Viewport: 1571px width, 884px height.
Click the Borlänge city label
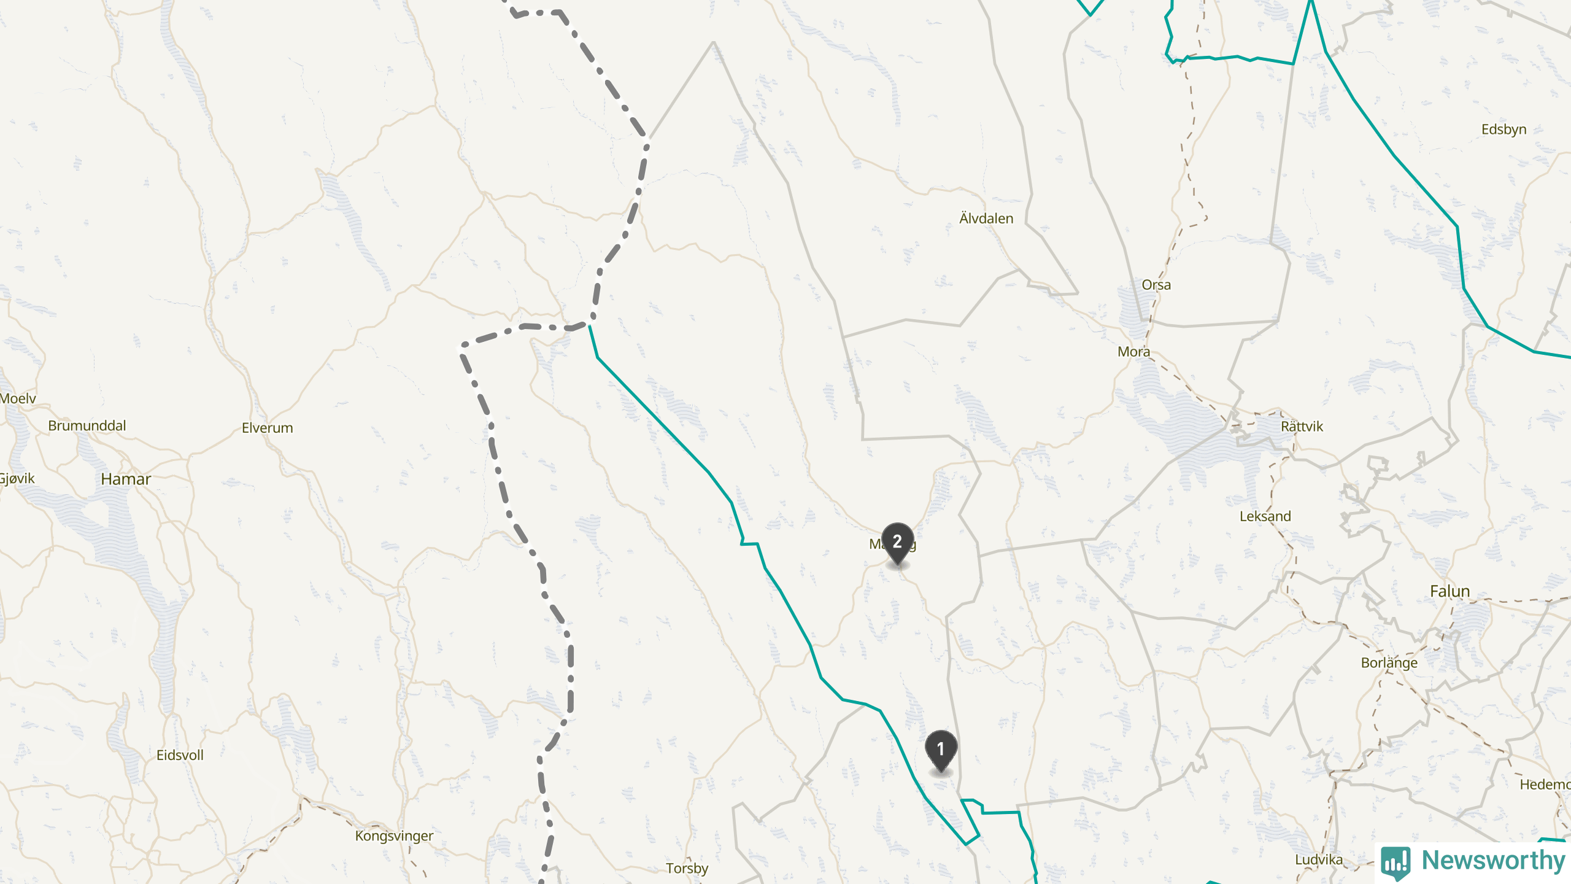click(1389, 663)
